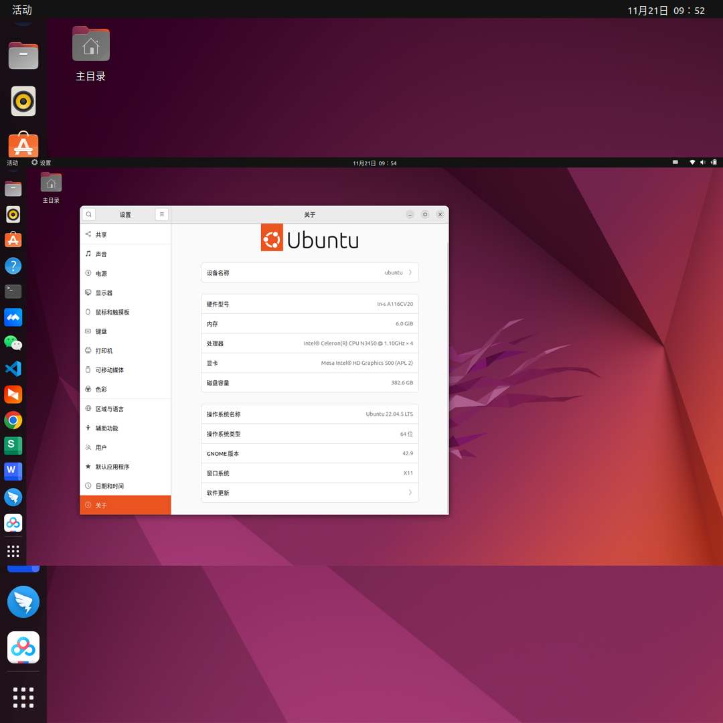The width and height of the screenshot is (723, 723).
Task: Open the large Baidu Netdisk icon in outer dock
Action: [x=23, y=647]
